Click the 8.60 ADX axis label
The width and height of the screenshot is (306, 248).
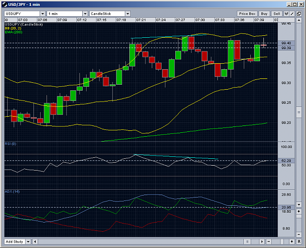(286, 228)
